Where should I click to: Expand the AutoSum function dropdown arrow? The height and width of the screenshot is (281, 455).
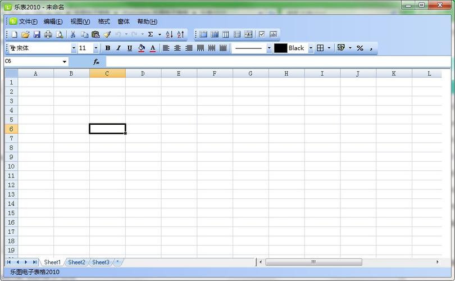tap(160, 34)
